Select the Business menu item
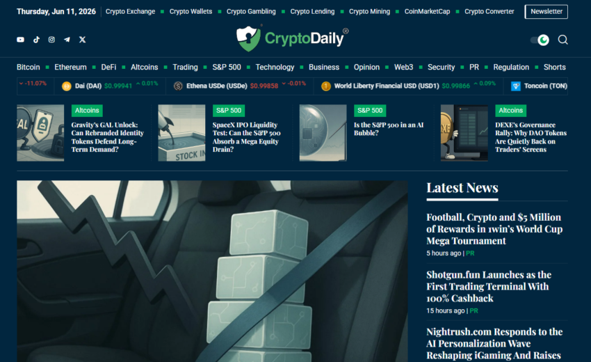 point(324,68)
